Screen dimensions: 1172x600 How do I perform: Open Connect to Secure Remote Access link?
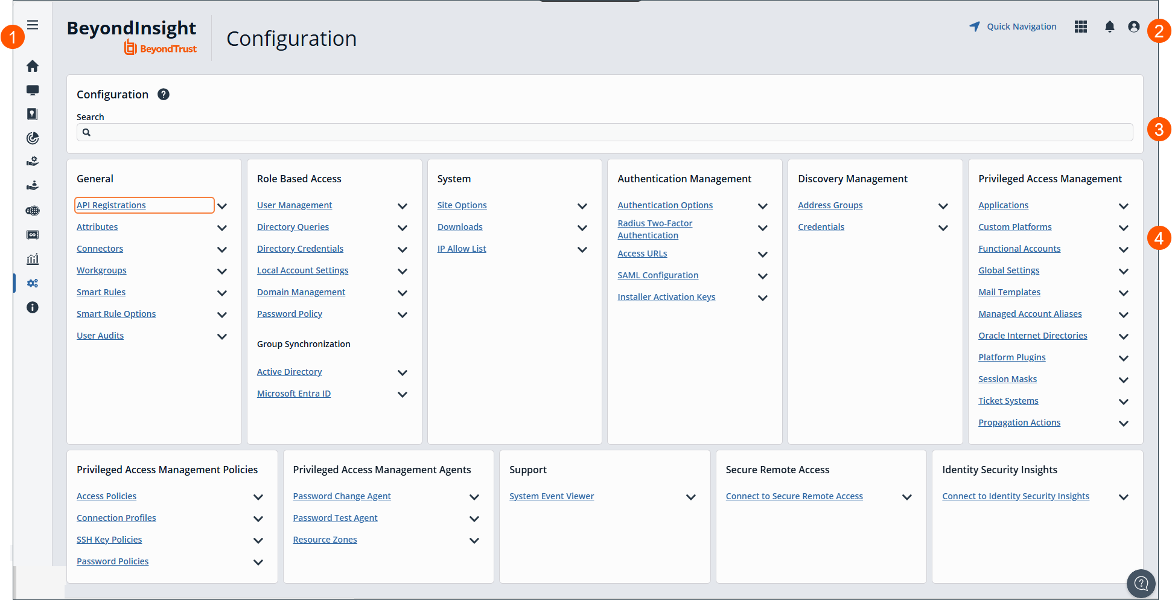click(x=794, y=496)
